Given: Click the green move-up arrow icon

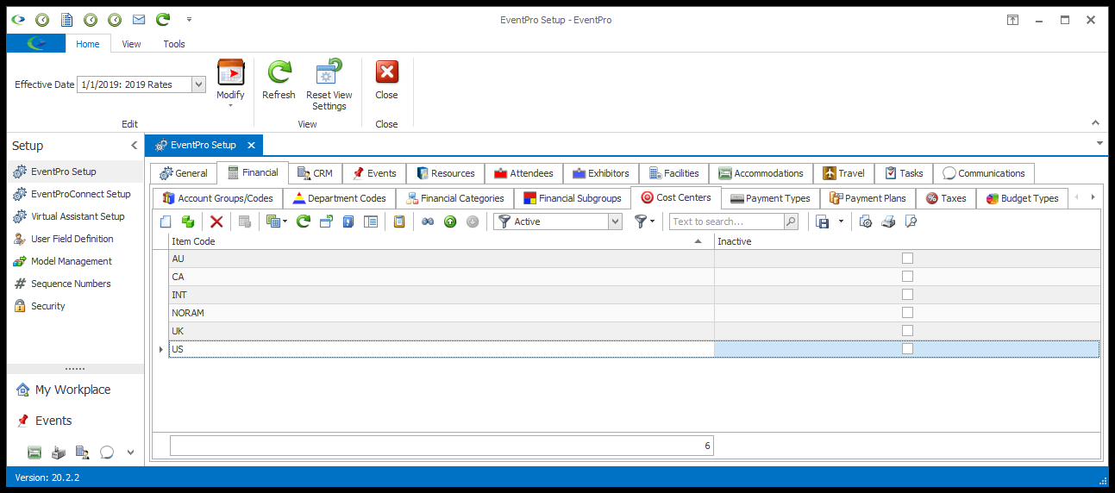Looking at the screenshot, I should pos(450,222).
